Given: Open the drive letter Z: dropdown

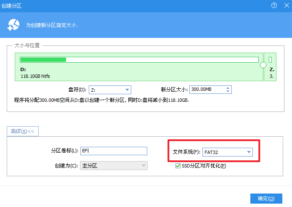Looking at the screenshot, I should click(127, 90).
